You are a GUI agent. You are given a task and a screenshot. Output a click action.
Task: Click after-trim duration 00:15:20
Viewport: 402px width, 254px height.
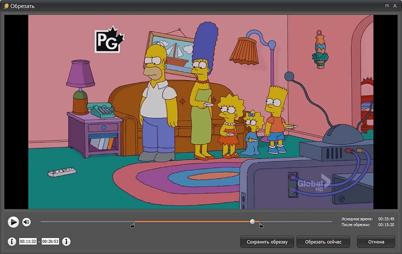(x=386, y=225)
